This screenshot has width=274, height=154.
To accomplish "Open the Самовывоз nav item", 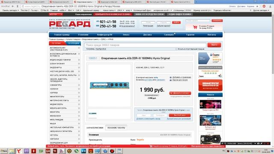I will [169, 35].
